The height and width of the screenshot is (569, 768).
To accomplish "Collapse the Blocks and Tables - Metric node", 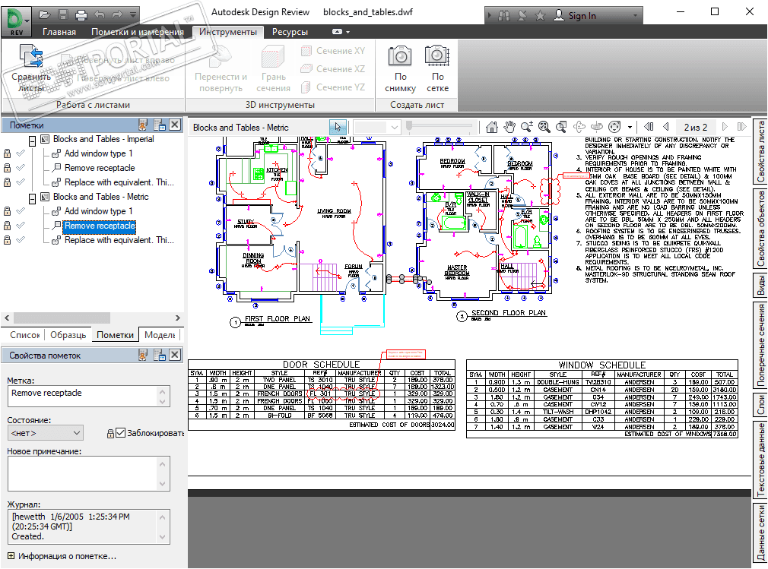I will click(33, 199).
